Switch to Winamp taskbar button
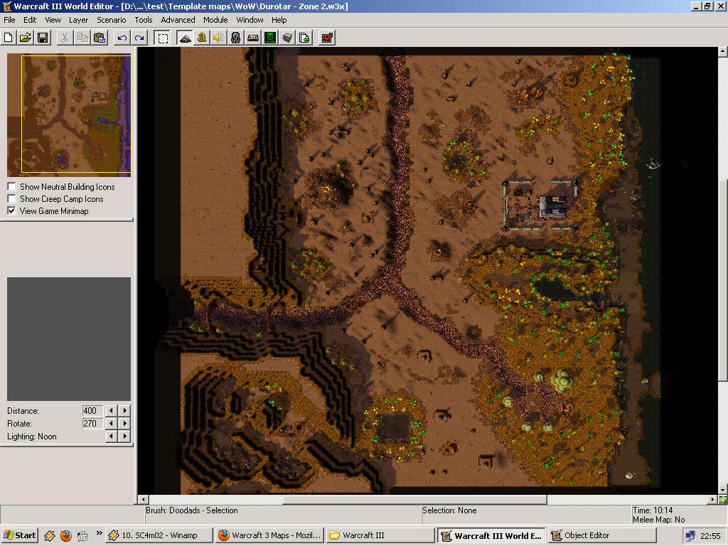 click(159, 535)
